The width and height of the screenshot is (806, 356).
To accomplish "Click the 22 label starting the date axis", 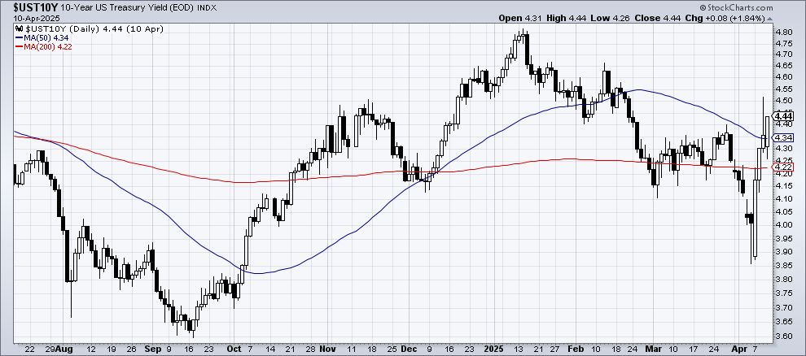I will coord(30,349).
